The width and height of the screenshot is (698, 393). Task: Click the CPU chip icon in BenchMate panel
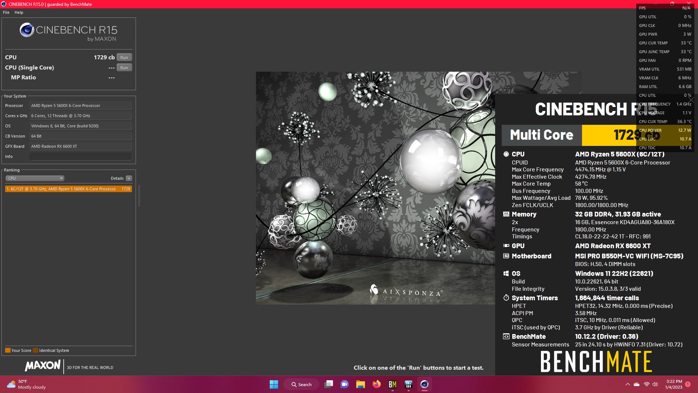506,154
